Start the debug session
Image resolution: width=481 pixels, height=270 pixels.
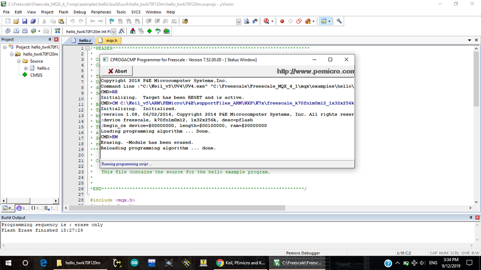(x=266, y=21)
